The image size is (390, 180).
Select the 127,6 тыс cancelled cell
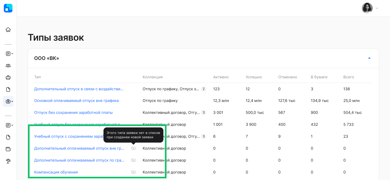tap(287, 101)
